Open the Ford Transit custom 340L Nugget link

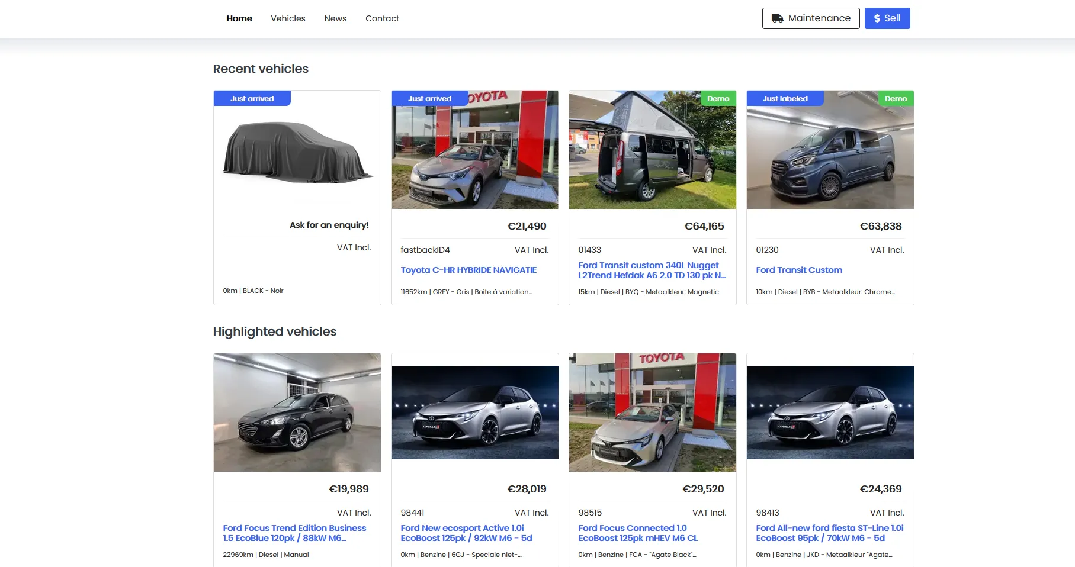point(652,270)
